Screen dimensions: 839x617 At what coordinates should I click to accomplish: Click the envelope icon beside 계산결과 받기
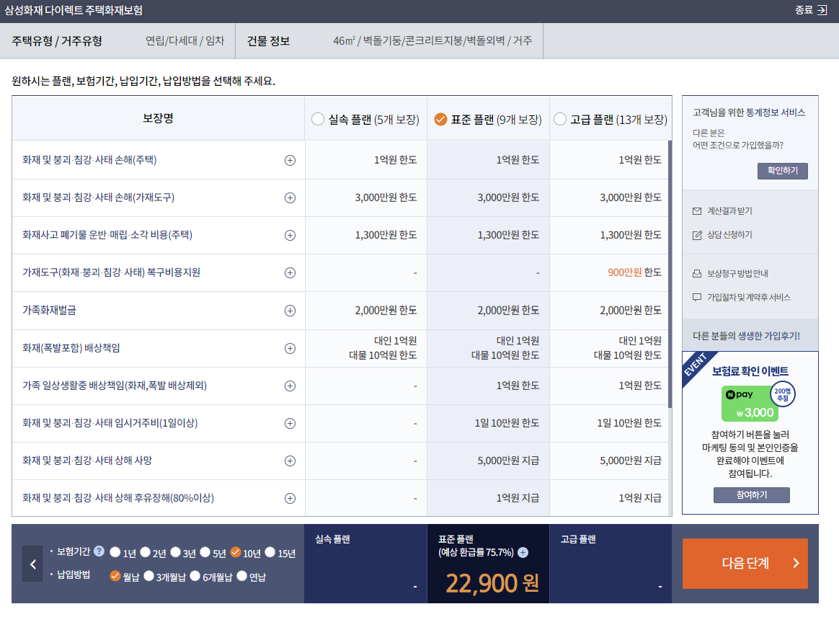click(697, 211)
